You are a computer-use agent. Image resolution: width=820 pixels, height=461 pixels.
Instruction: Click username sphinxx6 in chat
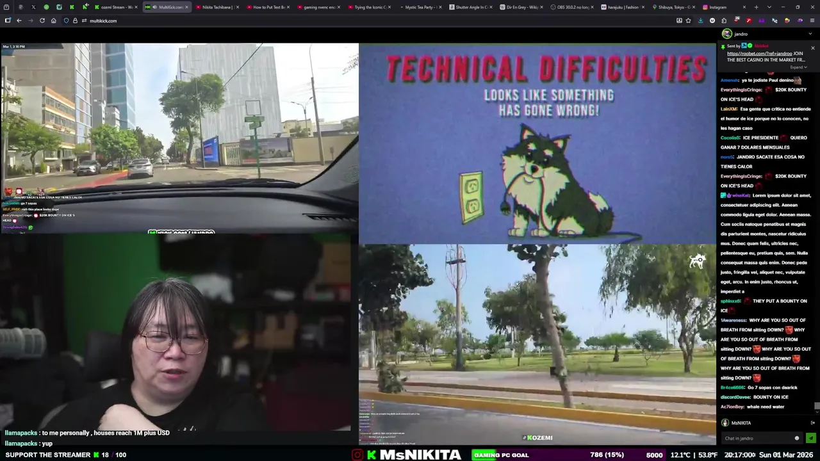coord(730,301)
